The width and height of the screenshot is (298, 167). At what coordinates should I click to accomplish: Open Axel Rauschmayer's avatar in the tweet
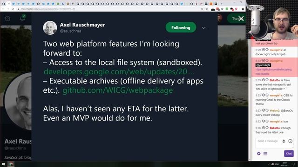[x=50, y=28]
